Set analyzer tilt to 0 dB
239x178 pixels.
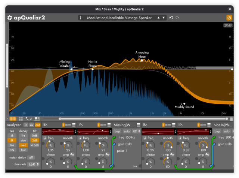[x=35, y=136]
